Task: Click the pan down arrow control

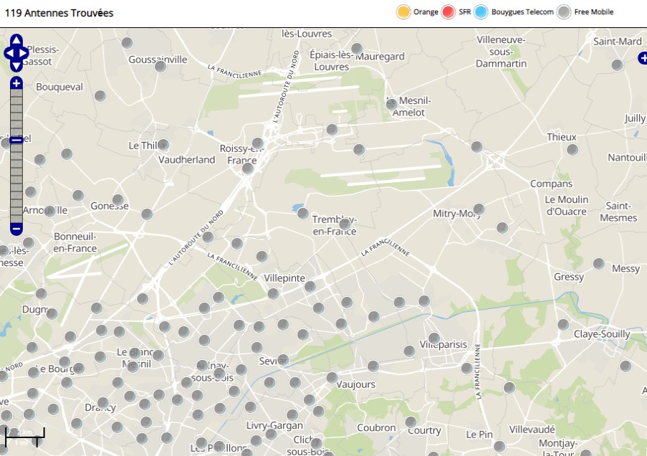Action: pyautogui.click(x=16, y=66)
